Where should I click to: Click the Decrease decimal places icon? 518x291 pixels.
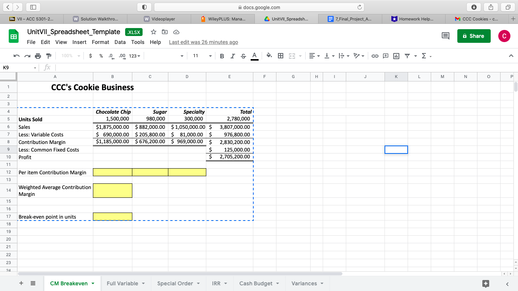pyautogui.click(x=110, y=56)
